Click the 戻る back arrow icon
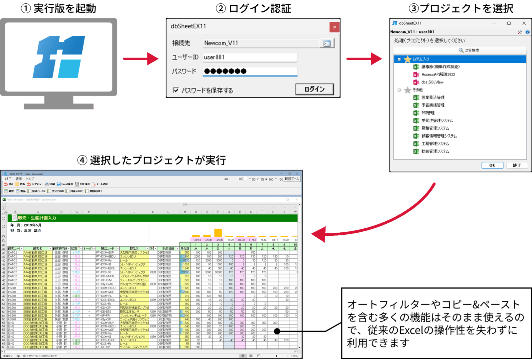This screenshot has height=359, width=532. (6, 184)
